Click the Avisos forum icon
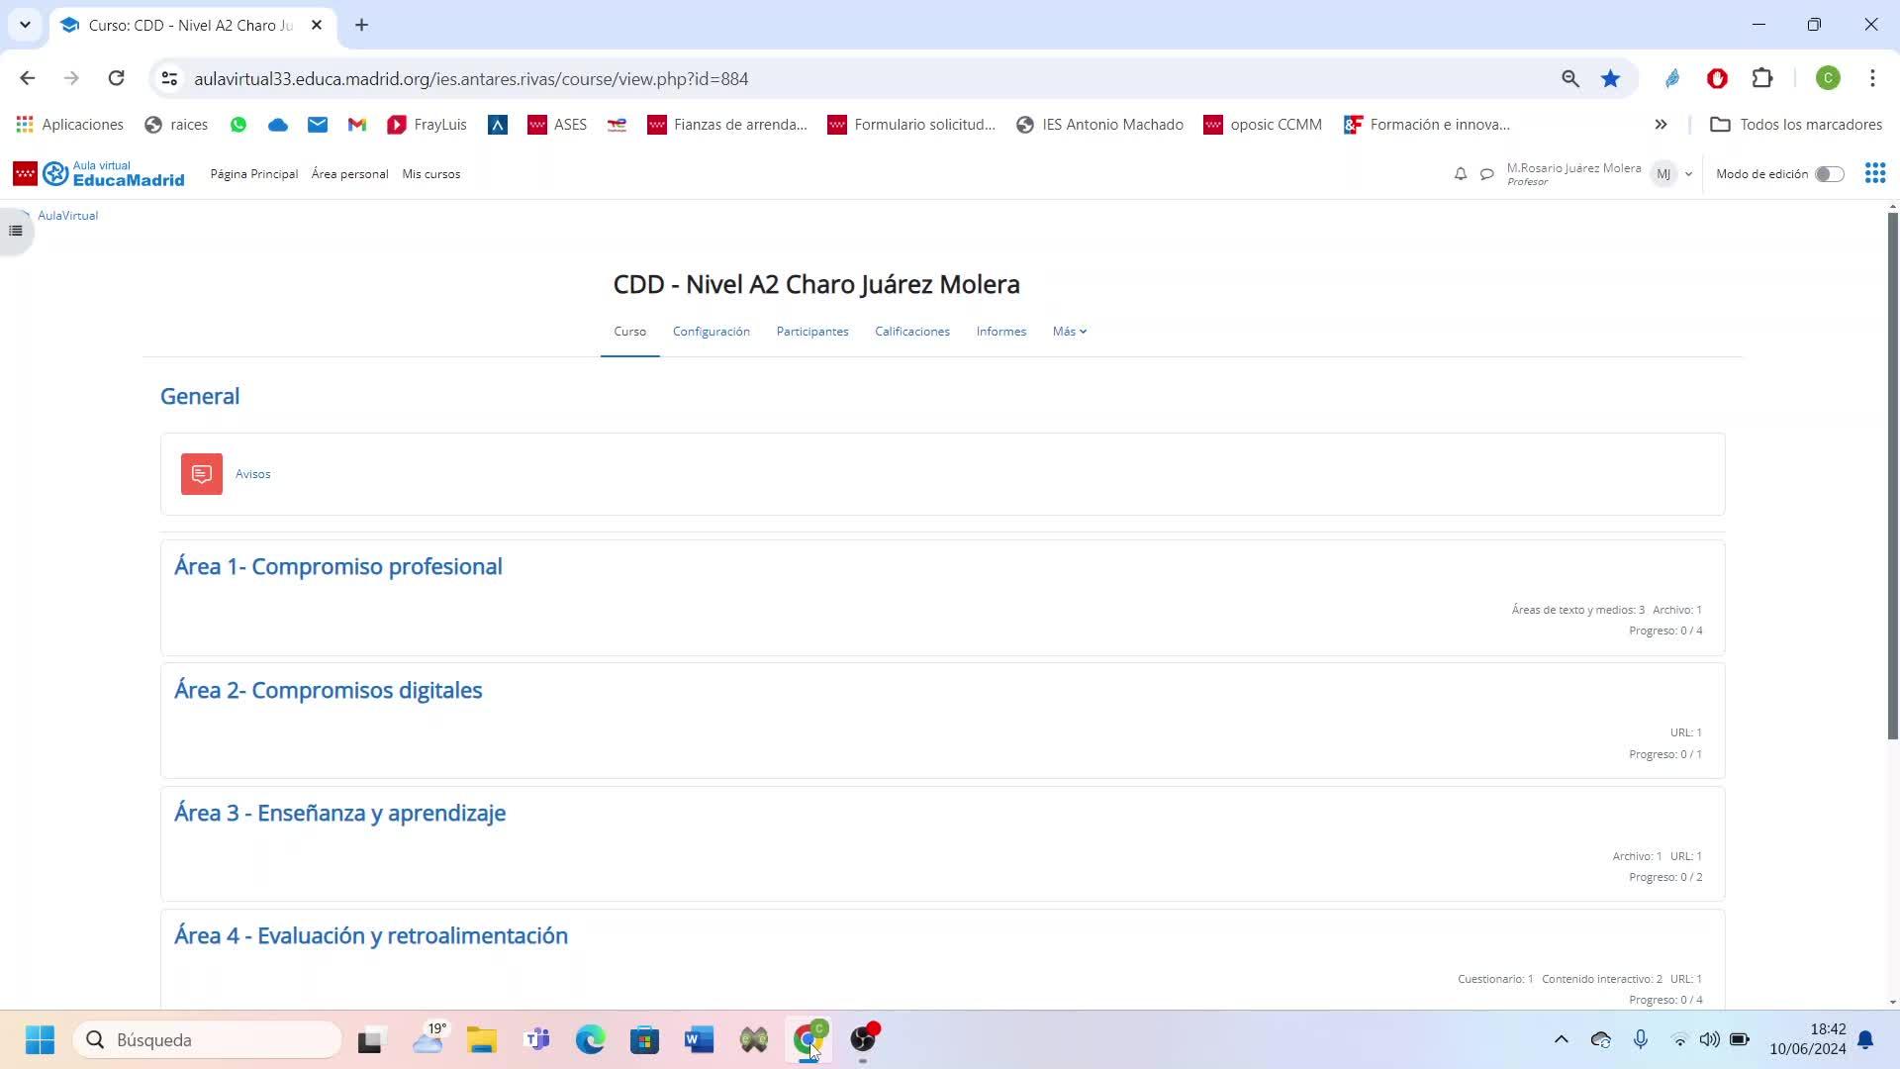The height and width of the screenshot is (1069, 1900). (202, 474)
